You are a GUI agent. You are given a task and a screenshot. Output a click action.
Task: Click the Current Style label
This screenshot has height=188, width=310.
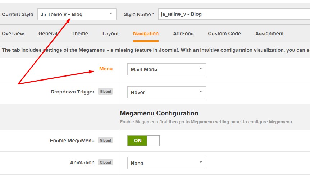coord(18,14)
